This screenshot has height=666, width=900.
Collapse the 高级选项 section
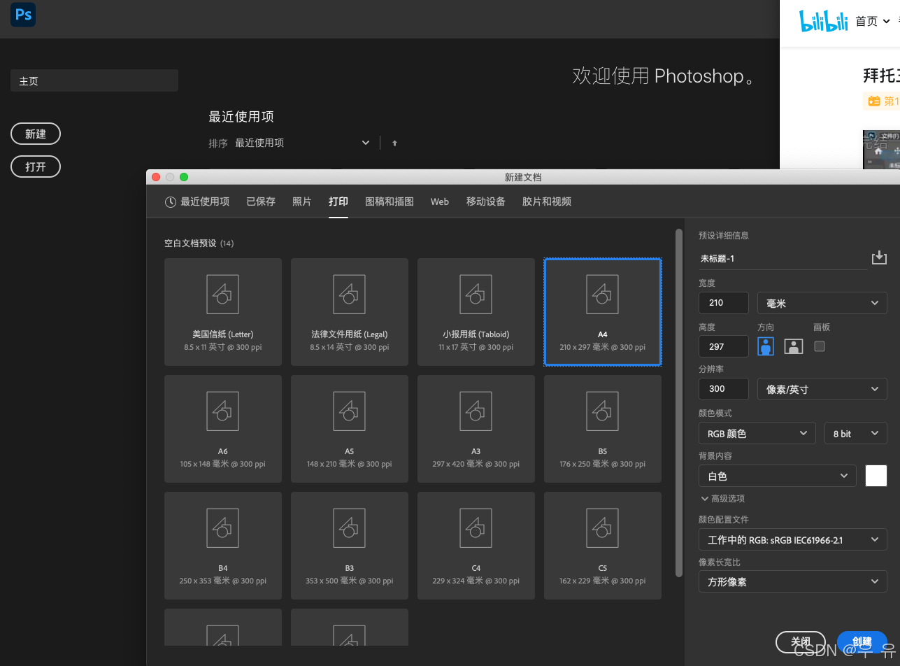[722, 499]
